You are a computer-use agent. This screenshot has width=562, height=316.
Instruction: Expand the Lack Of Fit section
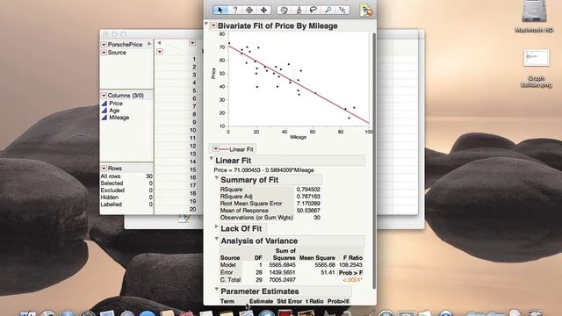point(217,226)
